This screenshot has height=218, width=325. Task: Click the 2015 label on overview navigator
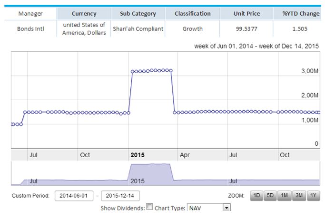point(138,181)
